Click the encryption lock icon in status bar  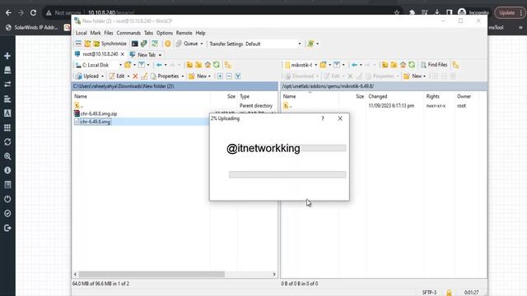449,293
